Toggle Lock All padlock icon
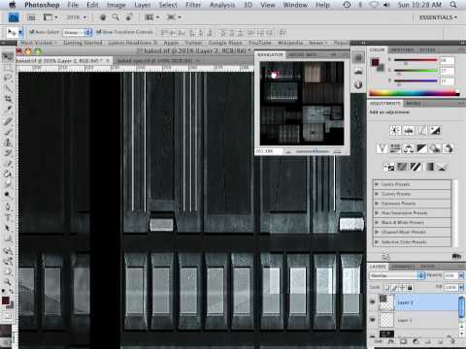The width and height of the screenshot is (466, 349). 410,287
